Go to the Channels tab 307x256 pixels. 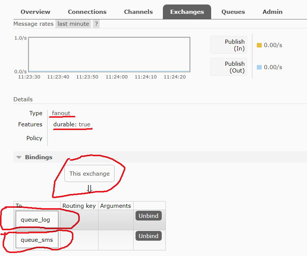tap(139, 12)
